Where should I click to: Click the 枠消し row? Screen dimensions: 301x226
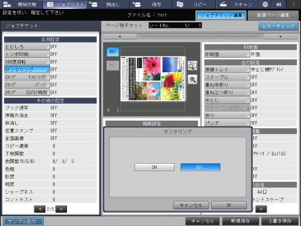point(50,123)
